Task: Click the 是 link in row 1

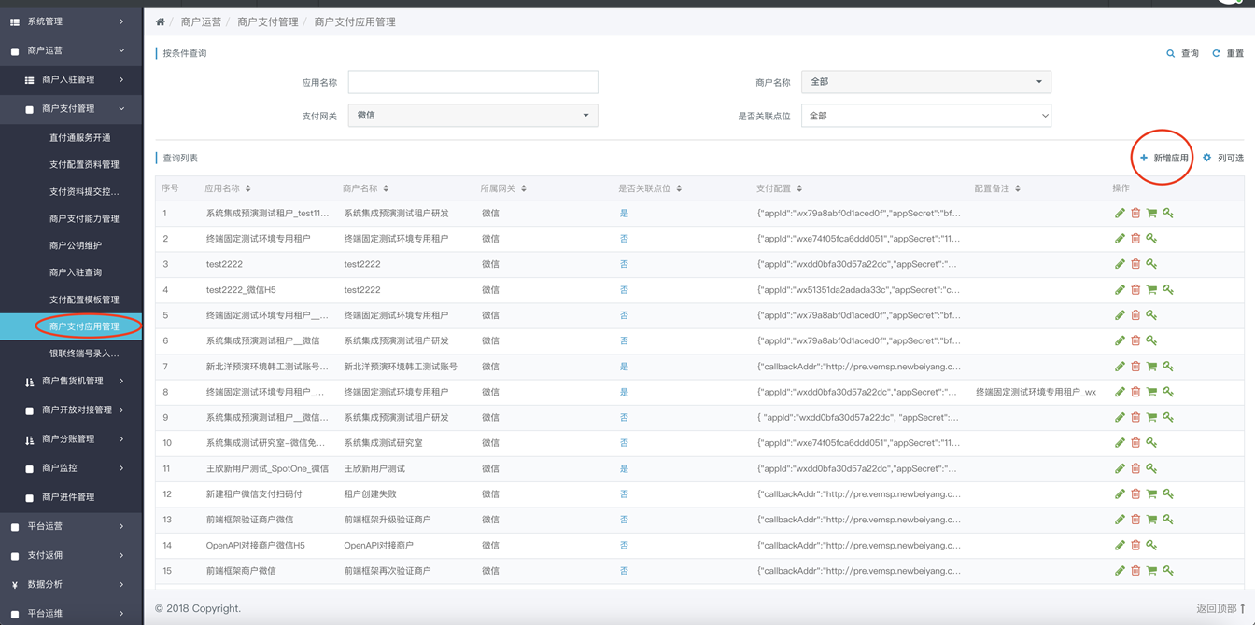Action: pyautogui.click(x=624, y=214)
